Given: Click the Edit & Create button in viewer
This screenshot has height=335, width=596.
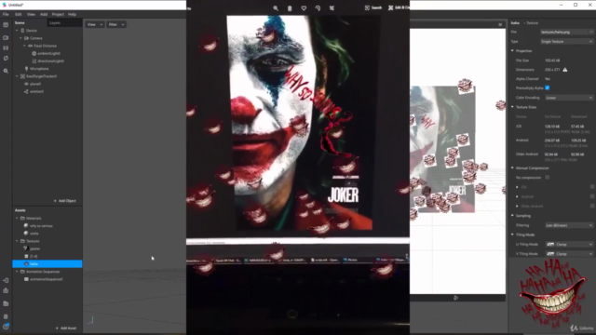Looking at the screenshot, I should (399, 7).
